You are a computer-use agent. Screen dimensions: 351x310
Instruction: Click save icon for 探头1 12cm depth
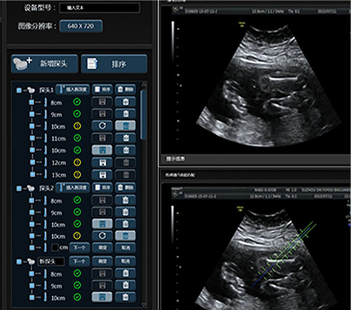tap(102, 163)
